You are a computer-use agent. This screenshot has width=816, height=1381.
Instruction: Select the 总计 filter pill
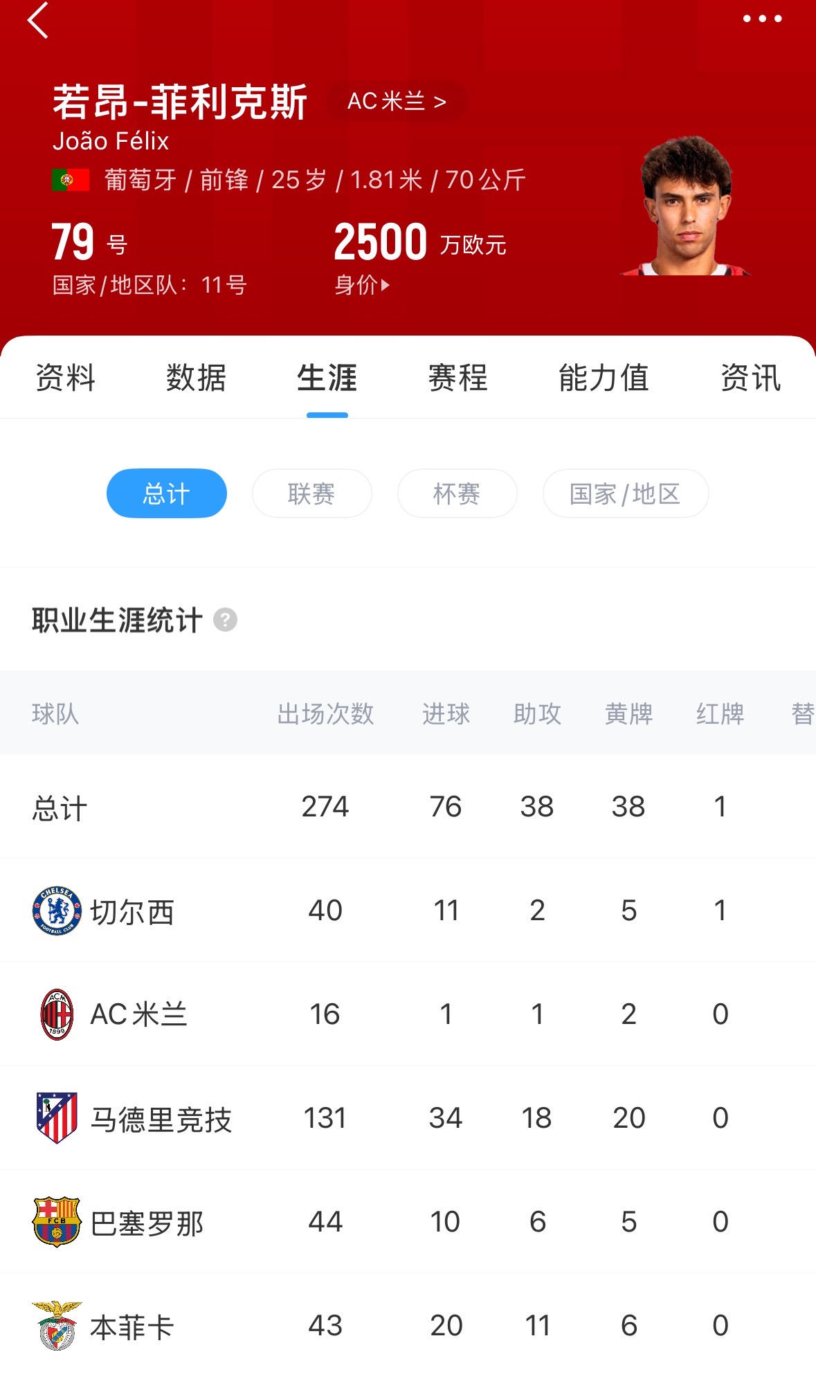pyautogui.click(x=167, y=493)
